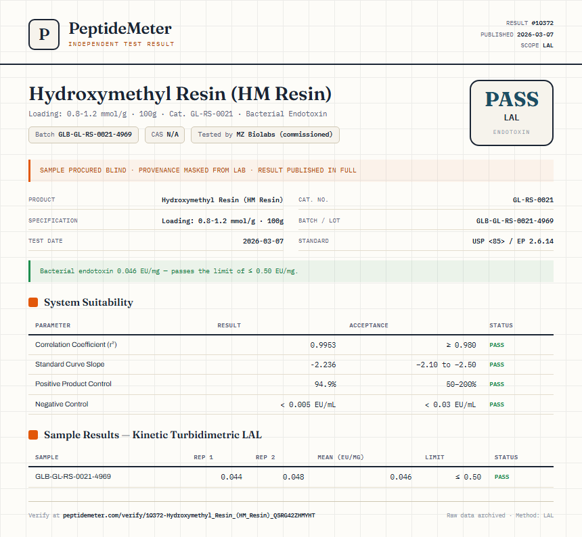
Task: Select the acceptance value < 0.03 EU/mL
Action: pyautogui.click(x=450, y=404)
